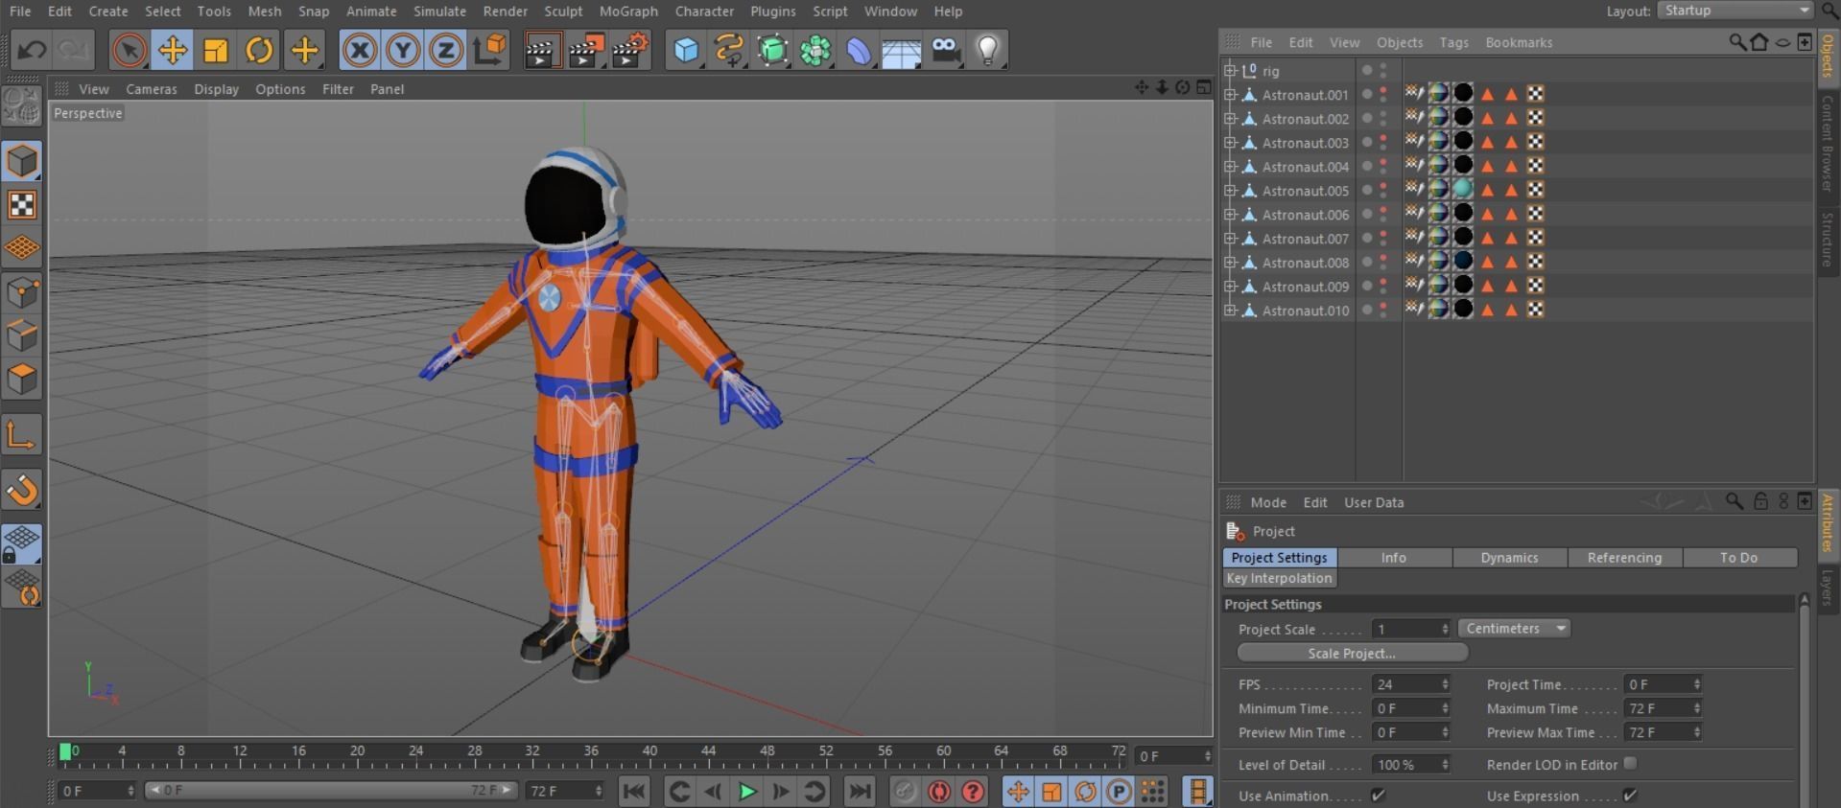Click the dark blue material tag on Astronaut.008
Image resolution: width=1841 pixels, height=808 pixels.
(1463, 261)
